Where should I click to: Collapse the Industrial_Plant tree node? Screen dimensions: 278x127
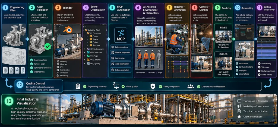(84, 30)
